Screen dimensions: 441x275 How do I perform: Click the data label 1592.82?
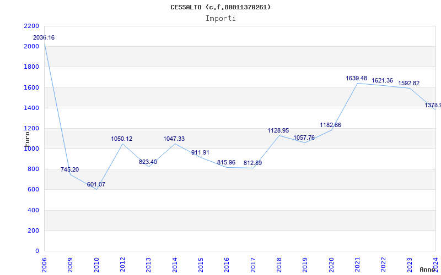(409, 83)
